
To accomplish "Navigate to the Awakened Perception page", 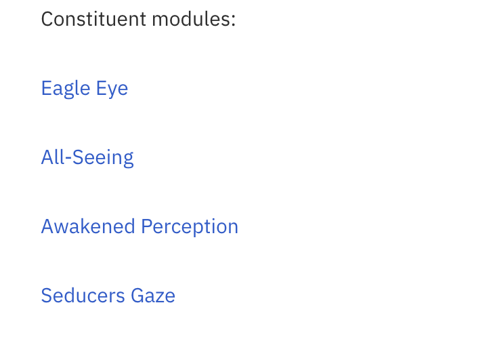I will (x=140, y=226).
